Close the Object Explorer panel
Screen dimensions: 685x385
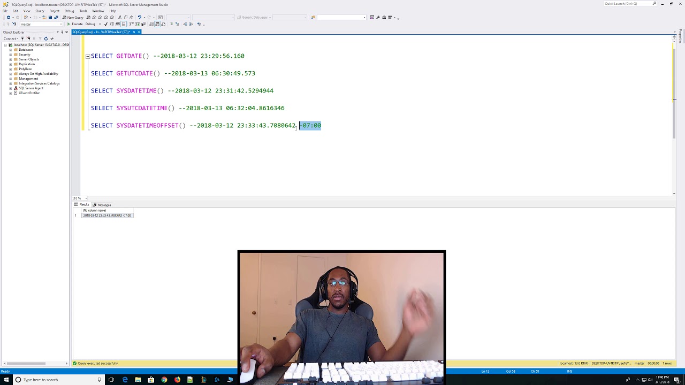click(67, 32)
